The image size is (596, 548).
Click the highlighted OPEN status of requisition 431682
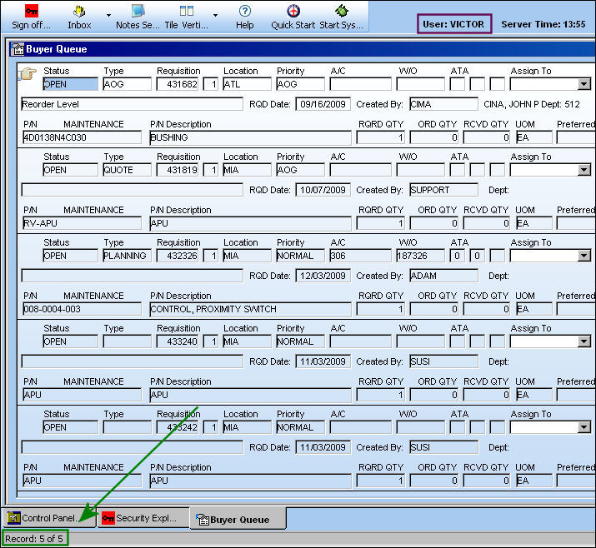point(70,84)
